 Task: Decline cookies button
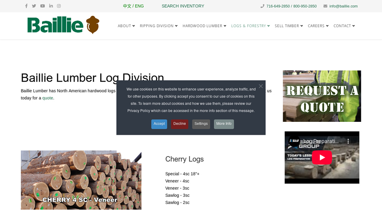[180, 124]
